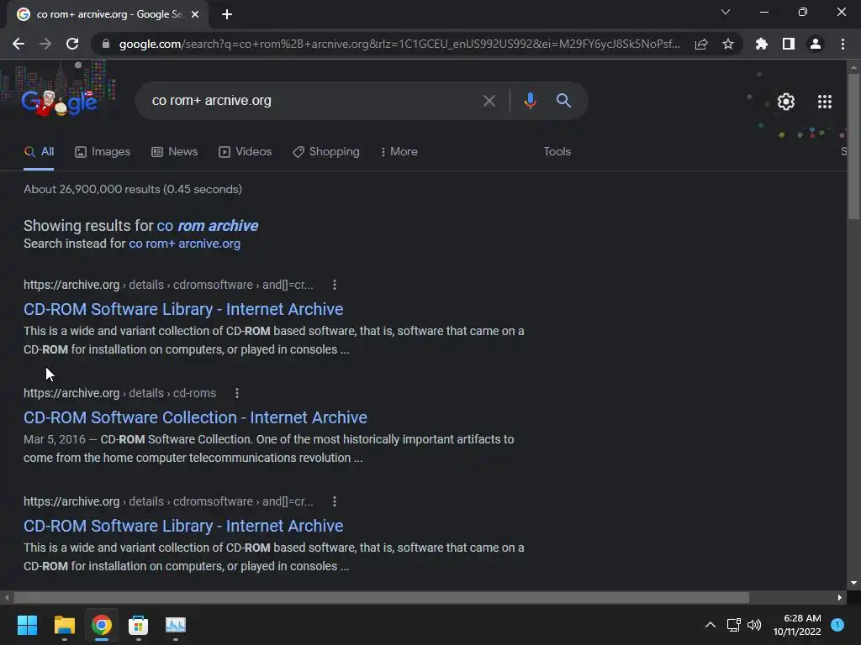
Task: Click the scroll right arrow
Action: coord(840,597)
